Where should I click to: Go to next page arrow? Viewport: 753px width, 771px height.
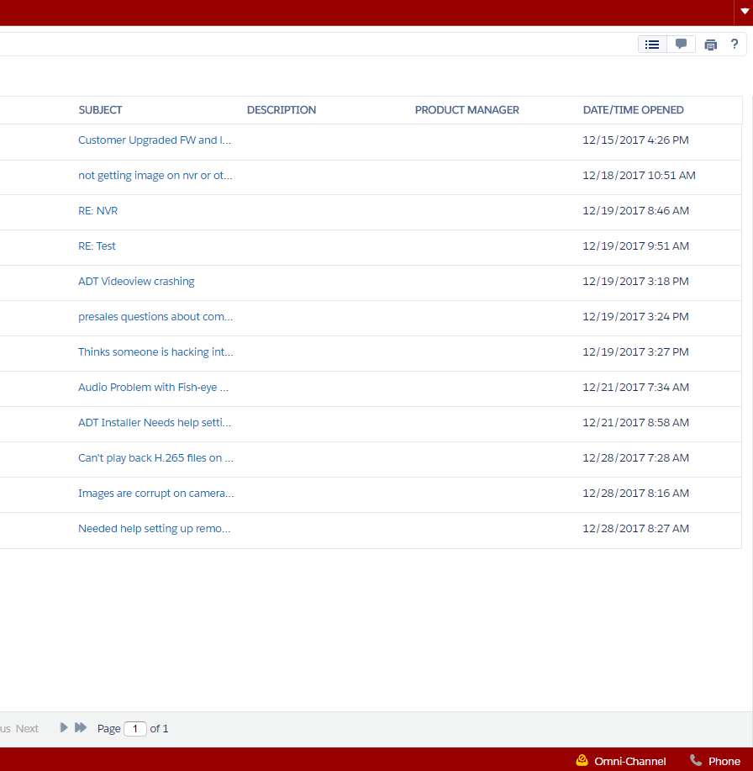point(63,728)
